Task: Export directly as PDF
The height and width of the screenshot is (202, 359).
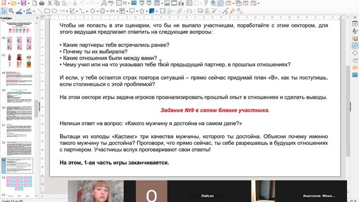Action: [35, 3]
